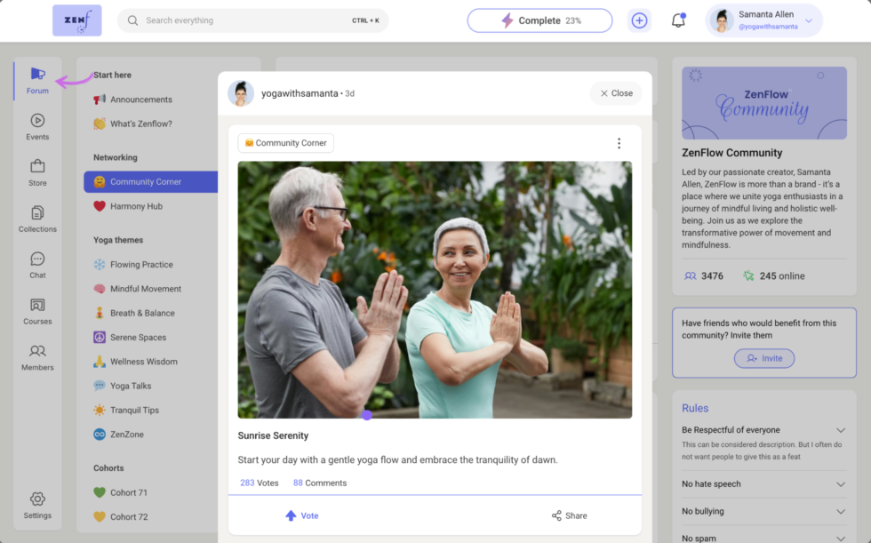
Task: Click the notification bell icon
Action: pos(678,20)
